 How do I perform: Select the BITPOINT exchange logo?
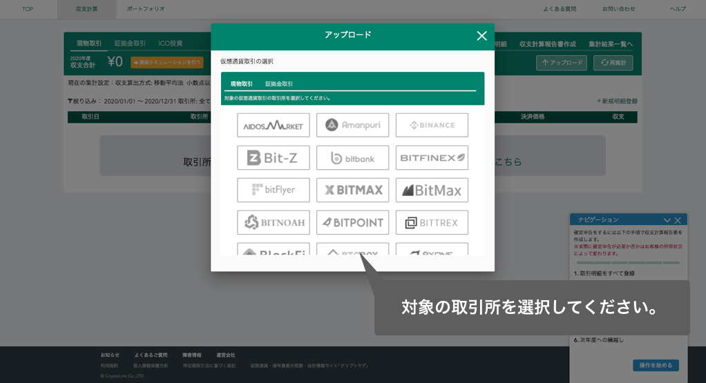pos(352,222)
